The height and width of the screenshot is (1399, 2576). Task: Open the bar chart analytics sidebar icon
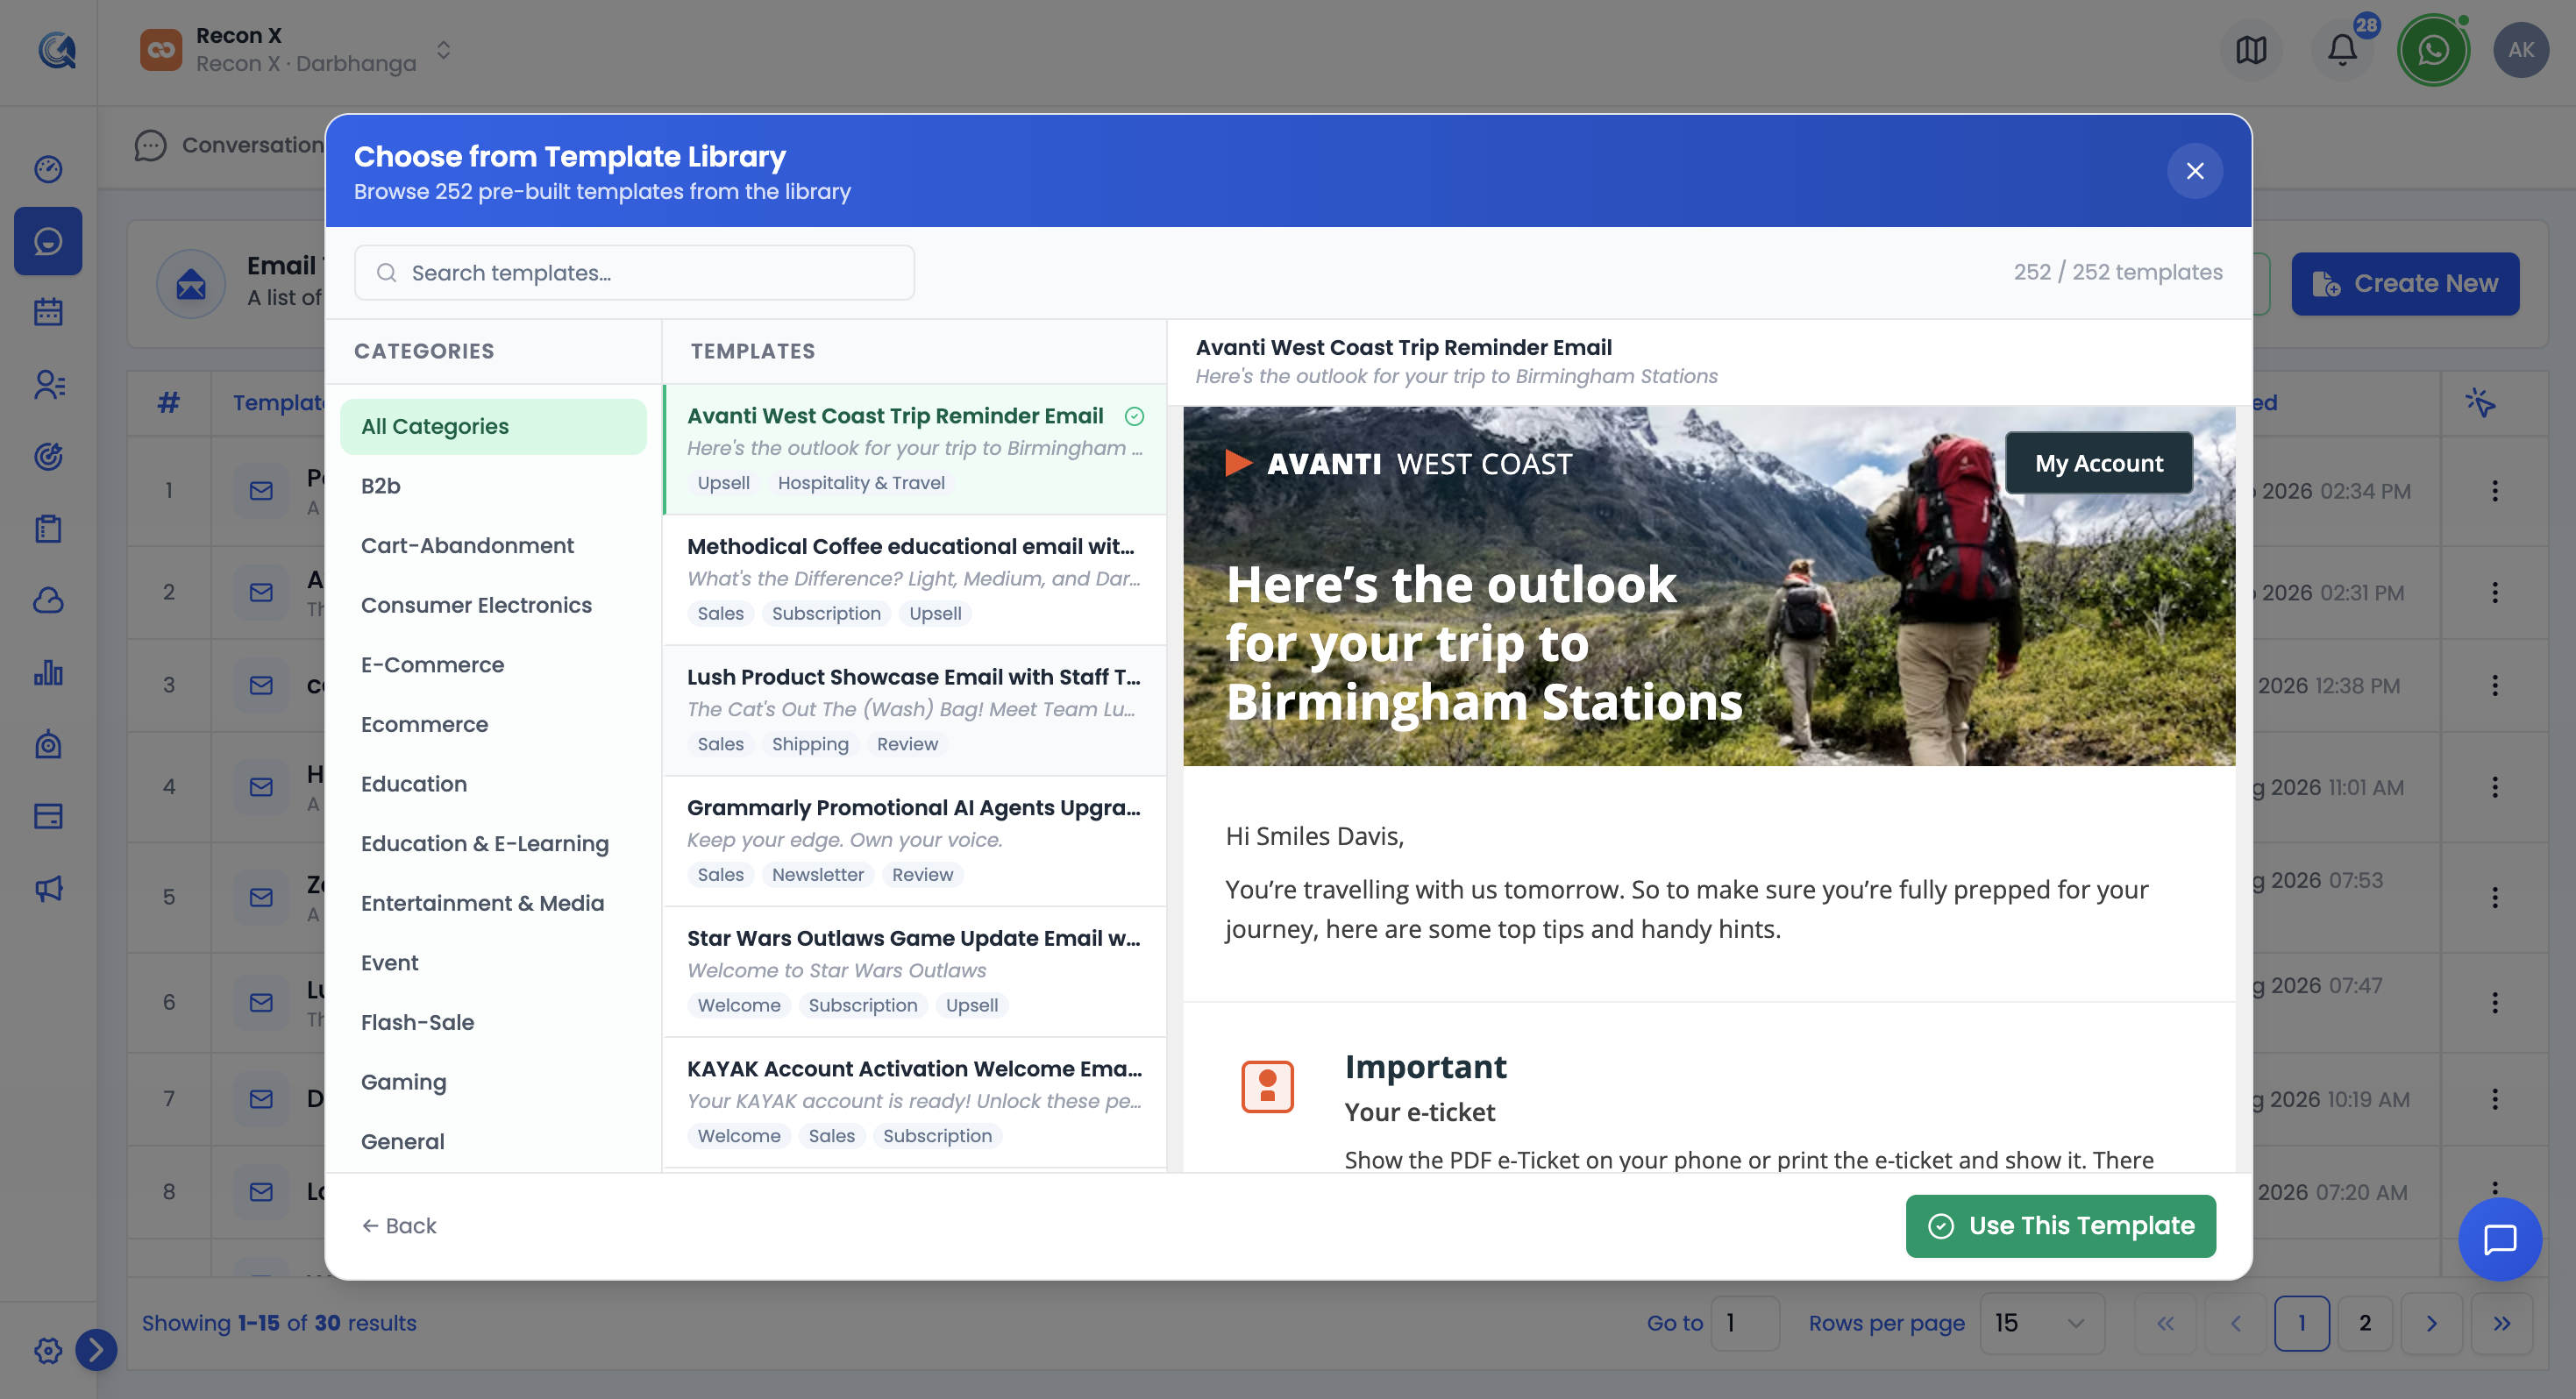(48, 673)
